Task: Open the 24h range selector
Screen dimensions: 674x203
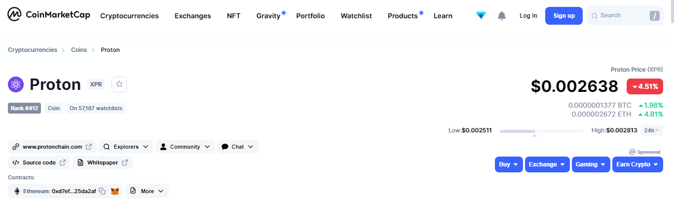Action: (652, 130)
